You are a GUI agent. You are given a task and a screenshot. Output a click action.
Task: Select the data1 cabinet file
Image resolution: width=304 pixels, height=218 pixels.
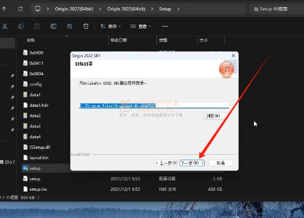click(35, 95)
